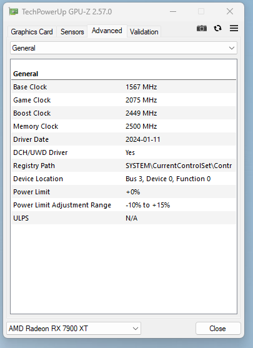The height and width of the screenshot is (348, 253).
Task: Select the Memory Clock row label
Action: [x=36, y=126]
